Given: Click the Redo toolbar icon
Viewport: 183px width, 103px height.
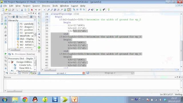Looking at the screenshot, I should pos(39,10).
